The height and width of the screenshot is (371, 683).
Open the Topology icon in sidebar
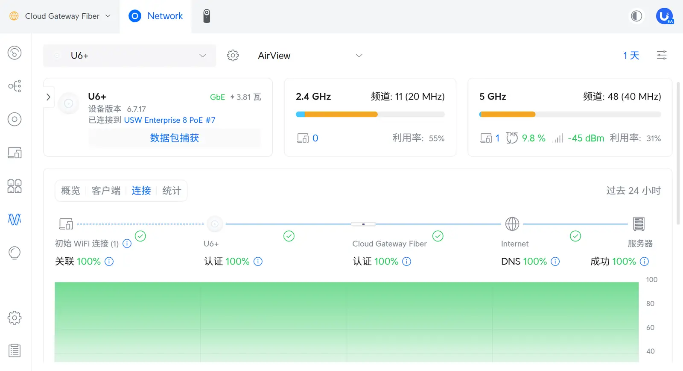pos(15,86)
